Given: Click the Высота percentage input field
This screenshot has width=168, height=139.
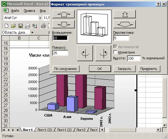Looking at the screenshot, I should tap(134, 58).
